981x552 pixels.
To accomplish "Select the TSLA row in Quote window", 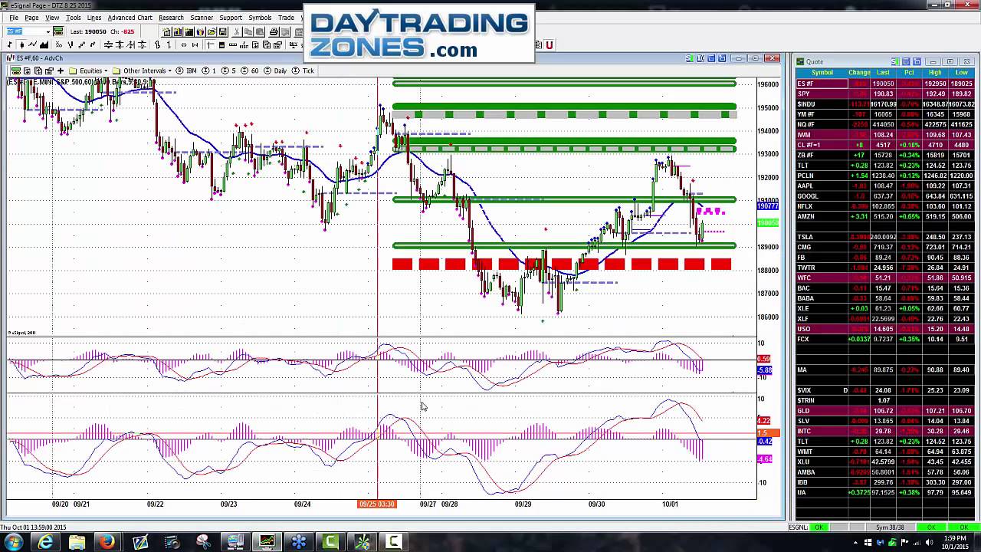I will 885,237.
